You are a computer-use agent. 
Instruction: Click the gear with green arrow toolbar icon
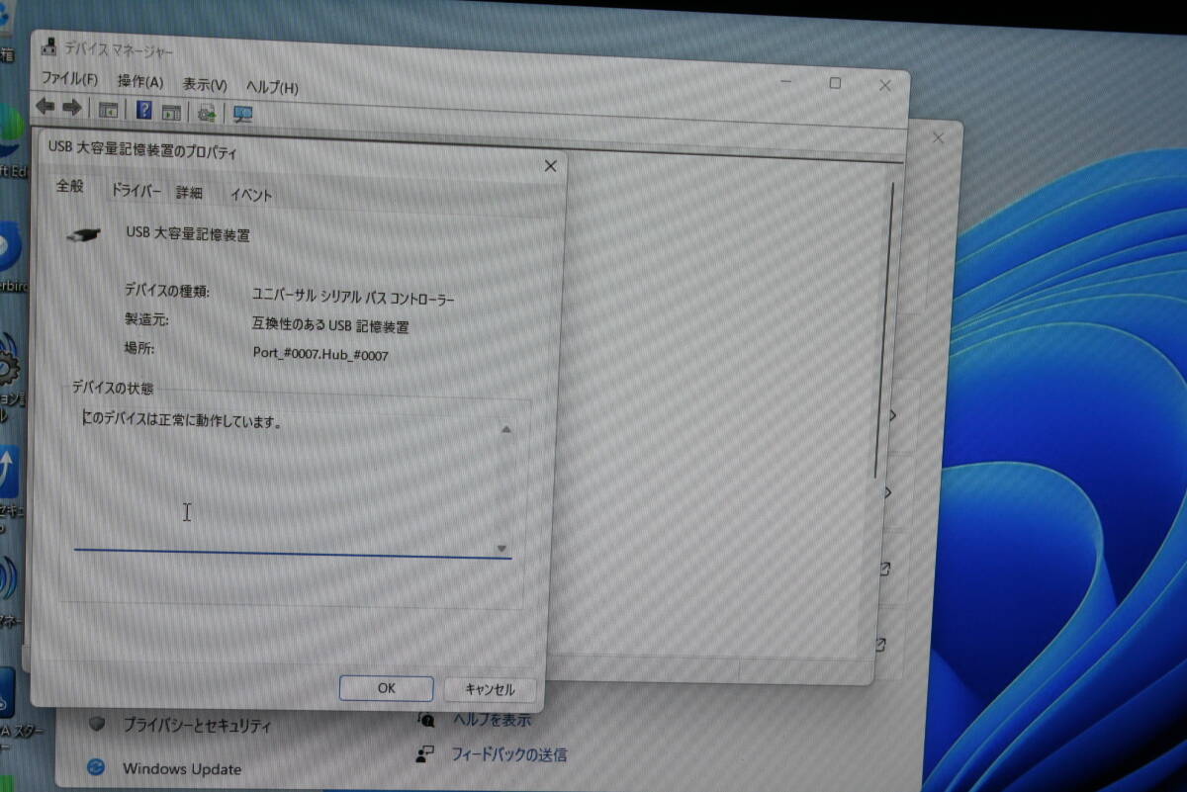207,113
